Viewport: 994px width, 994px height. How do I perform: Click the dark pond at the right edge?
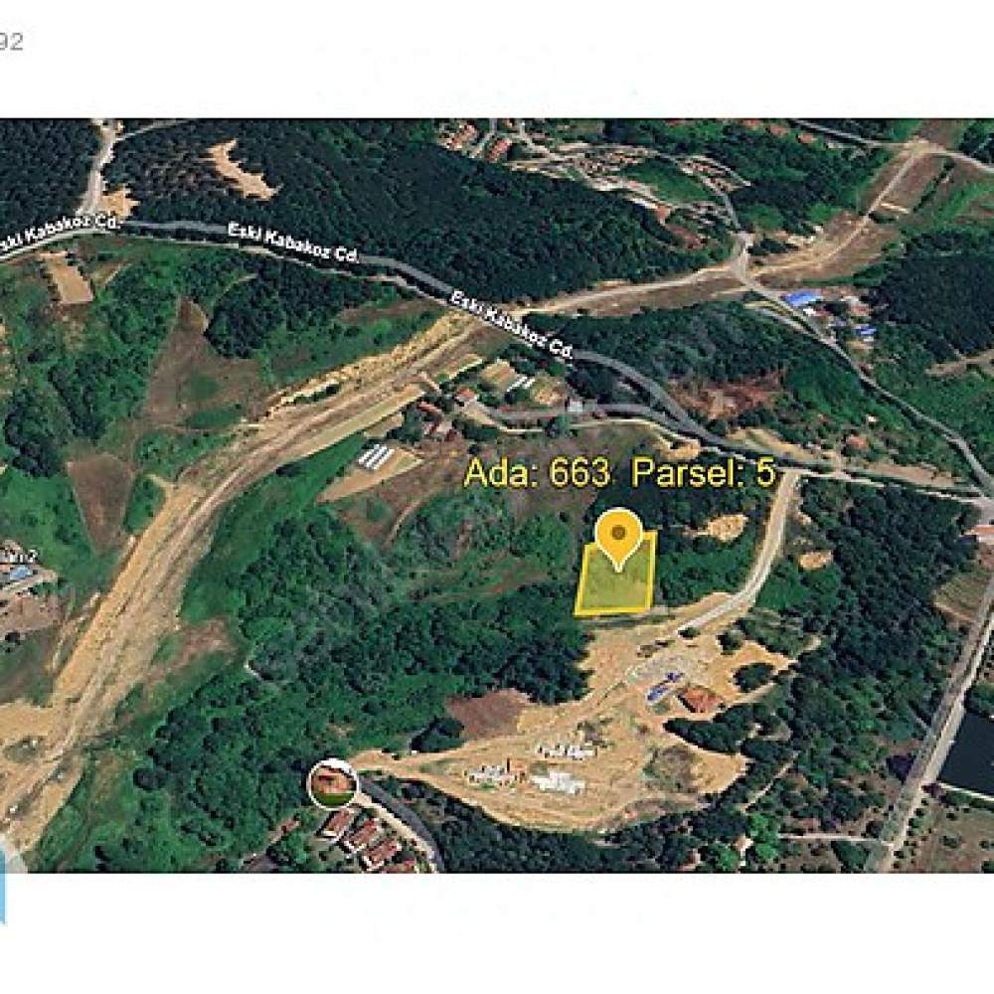[968, 753]
